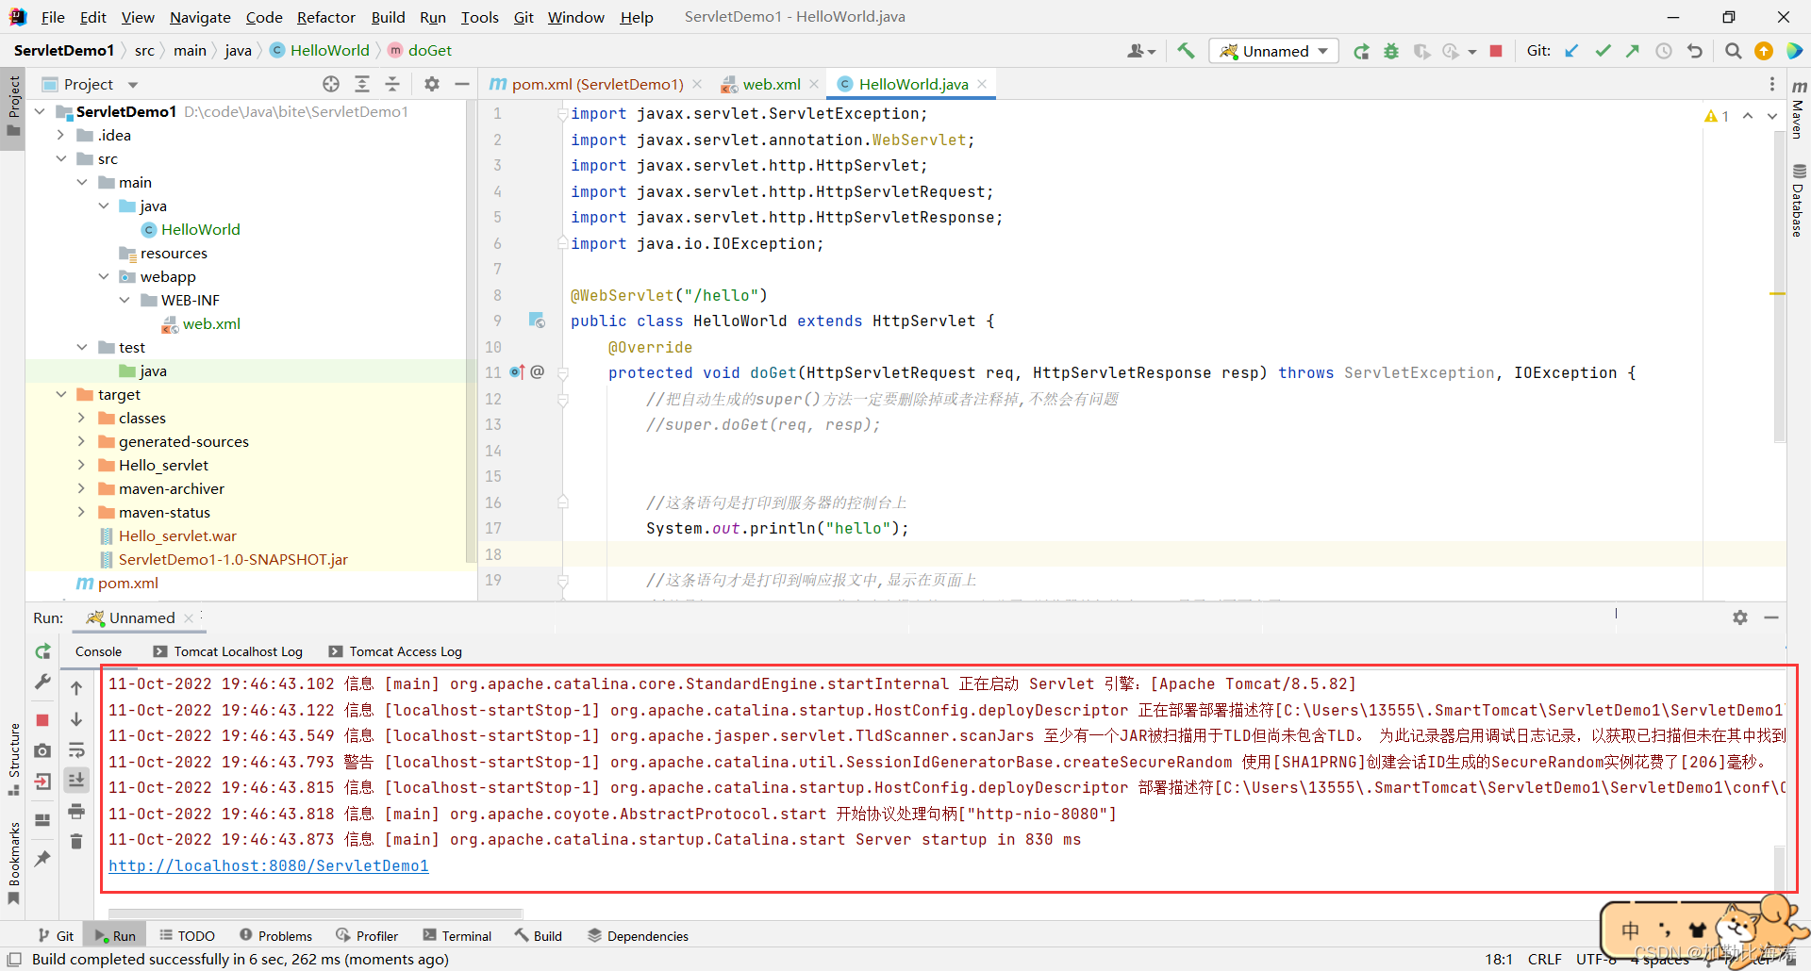Print console contents with the printer icon
1811x971 pixels.
(x=77, y=812)
